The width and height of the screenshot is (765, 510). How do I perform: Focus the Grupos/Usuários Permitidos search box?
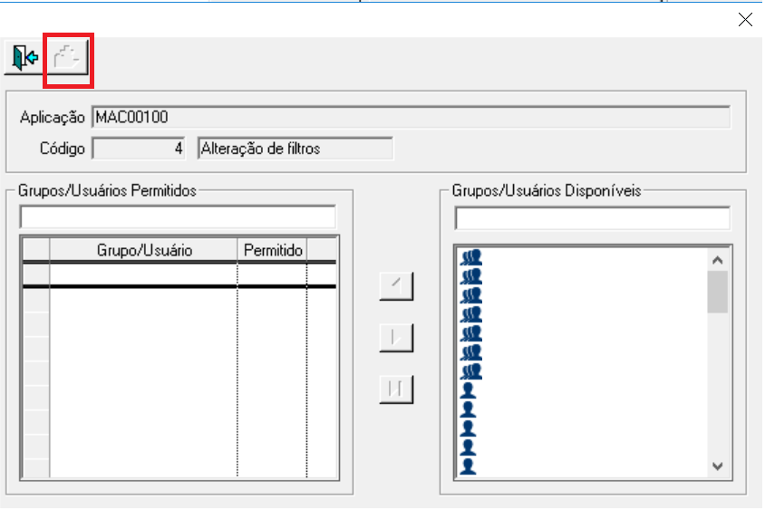pos(178,217)
